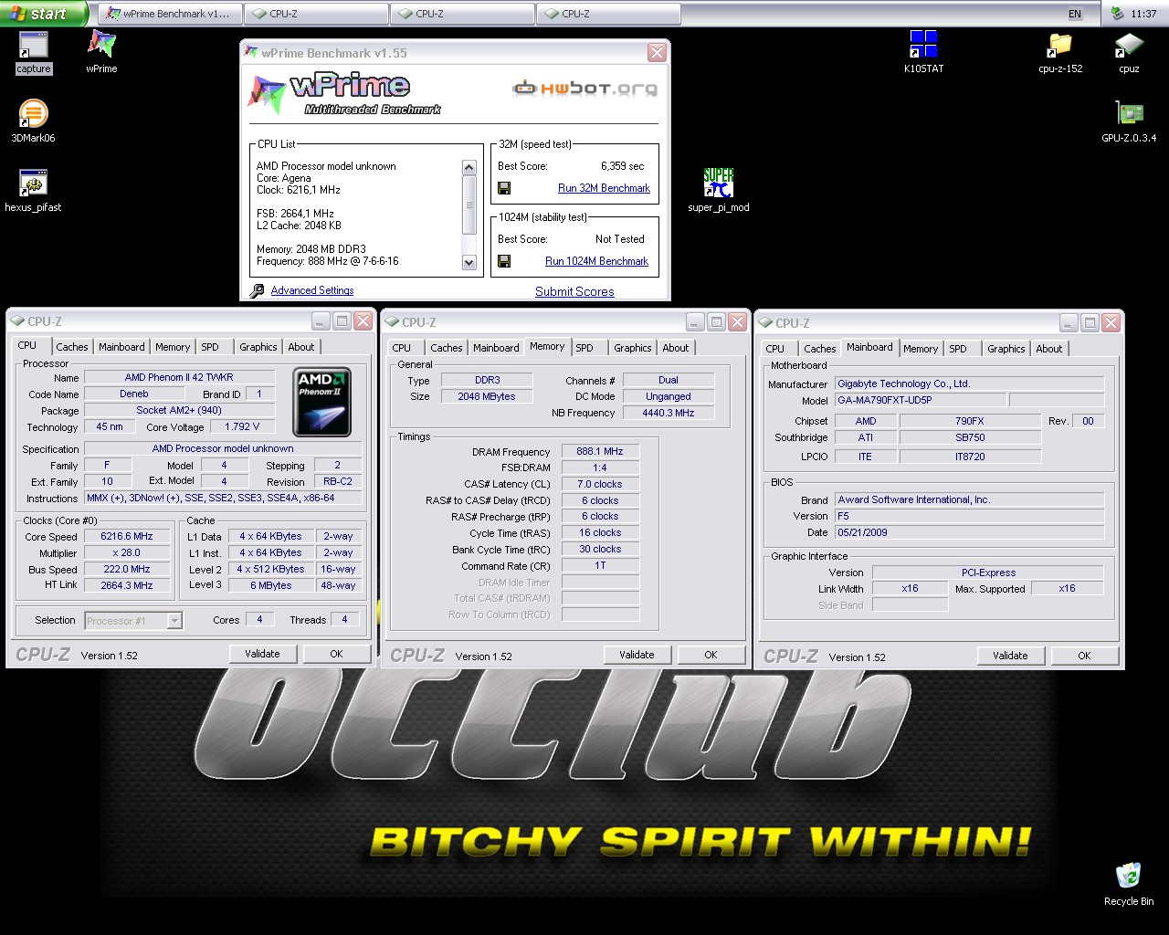The image size is (1169, 935).
Task: Open the Graphics tab in left CPU-Z window
Action: pyautogui.click(x=258, y=347)
